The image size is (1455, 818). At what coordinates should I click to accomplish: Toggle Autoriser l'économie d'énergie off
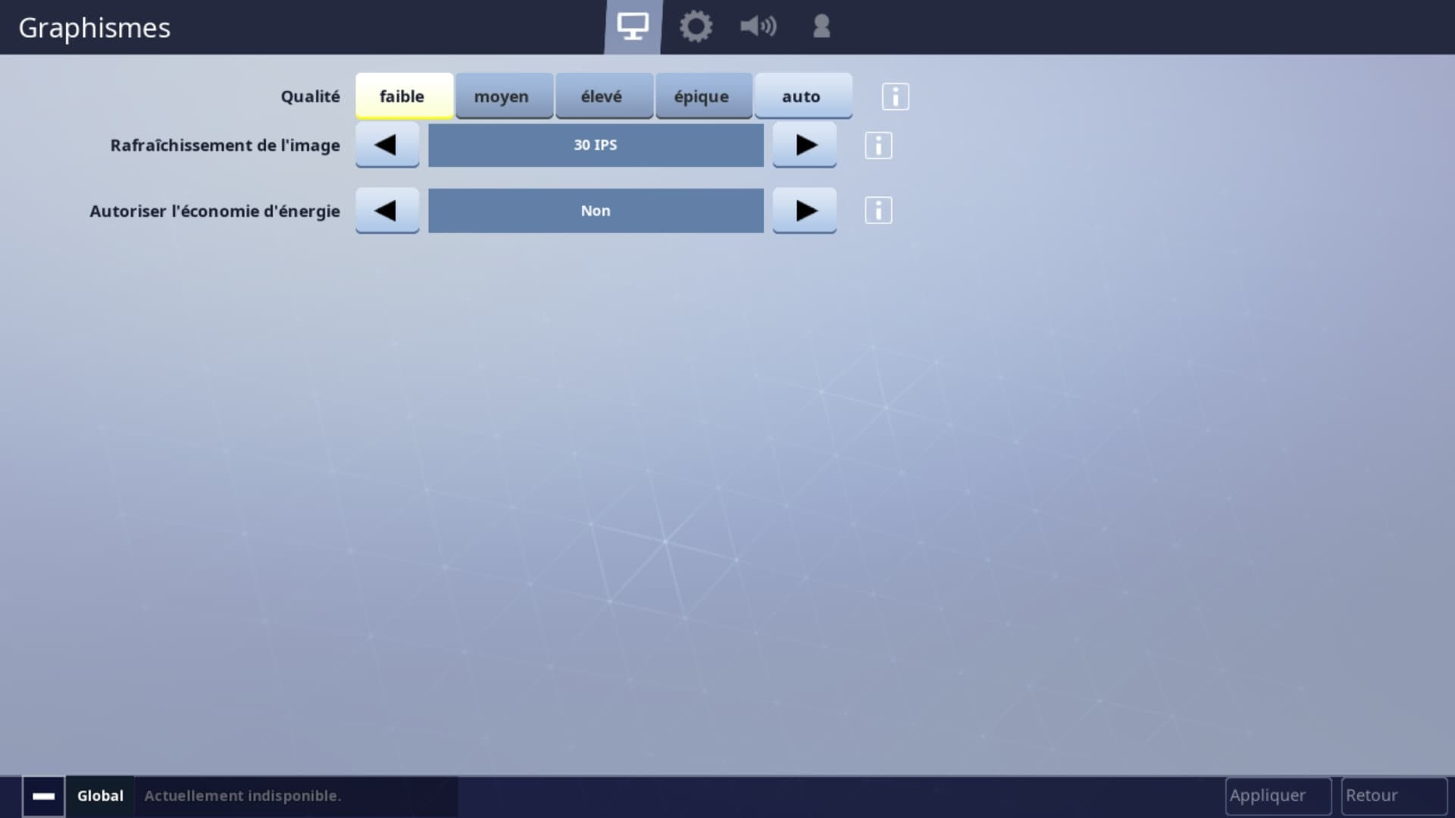pyautogui.click(x=596, y=210)
